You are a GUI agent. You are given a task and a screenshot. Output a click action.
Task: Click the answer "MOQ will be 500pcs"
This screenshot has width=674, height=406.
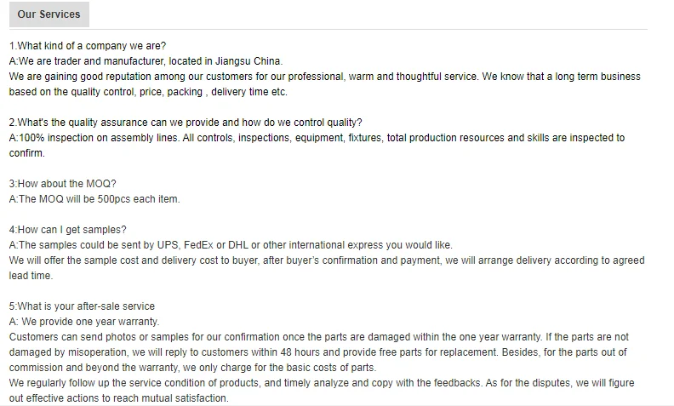(94, 199)
